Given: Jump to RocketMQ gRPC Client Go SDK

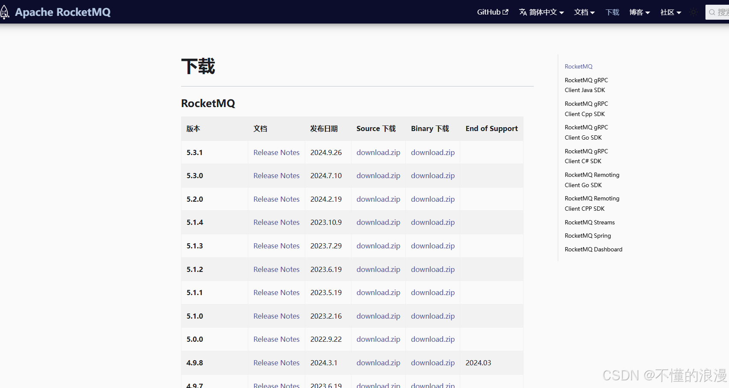Looking at the screenshot, I should 586,132.
